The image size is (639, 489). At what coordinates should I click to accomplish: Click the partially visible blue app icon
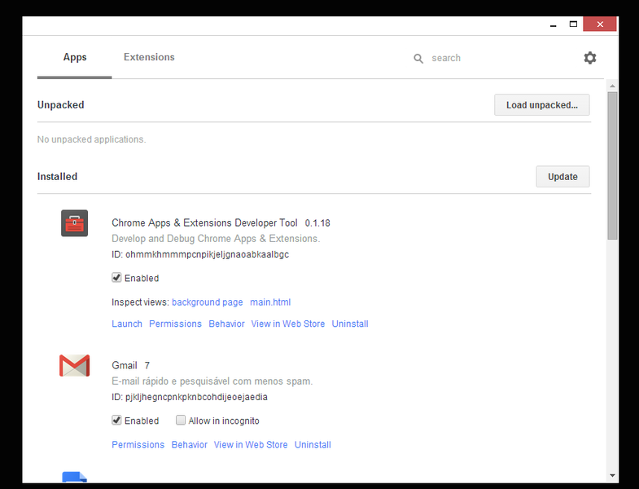point(75,477)
